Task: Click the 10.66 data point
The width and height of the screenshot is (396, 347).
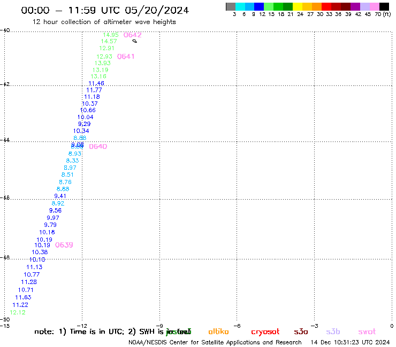Action: [88, 110]
